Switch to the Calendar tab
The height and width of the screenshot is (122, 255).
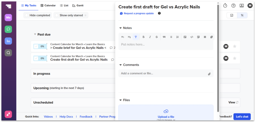48,6
